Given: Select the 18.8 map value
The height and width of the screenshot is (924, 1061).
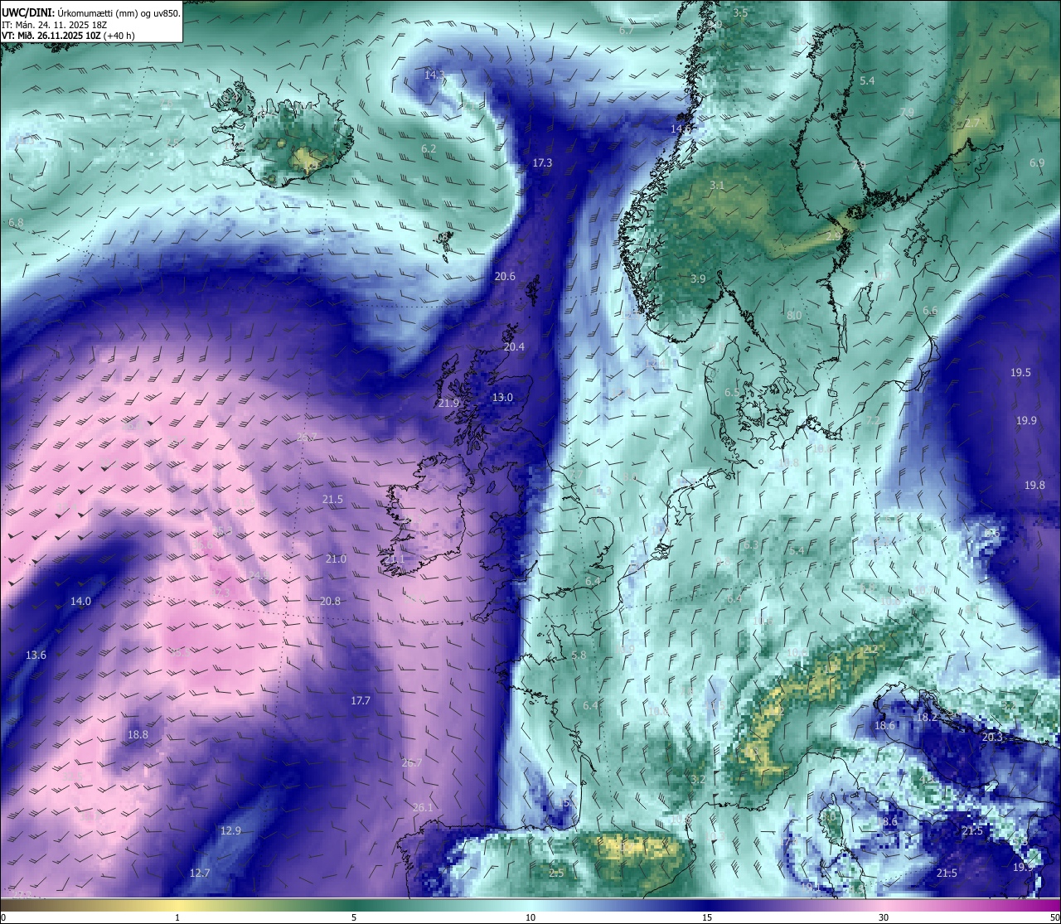Looking at the screenshot, I should [x=138, y=735].
